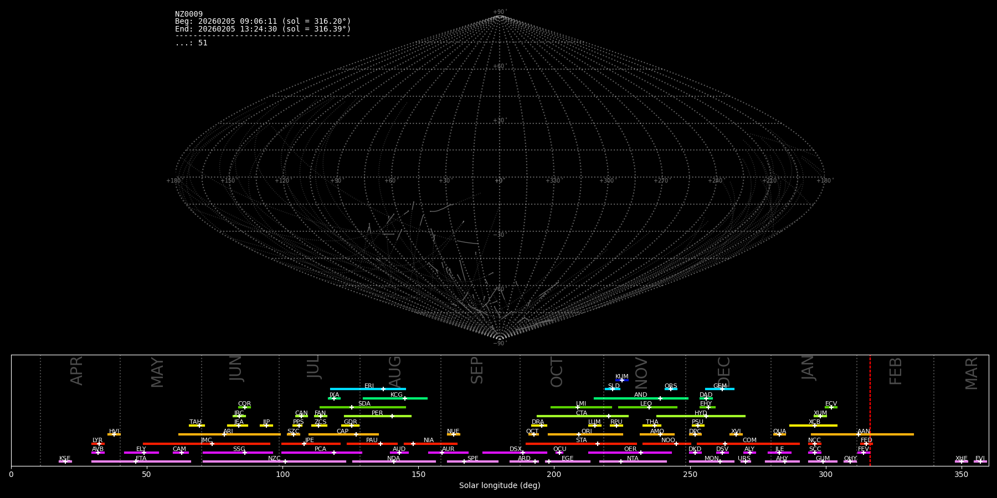The width and height of the screenshot is (997, 498).
Task: Click the FEV shower label
Action: coord(864,449)
